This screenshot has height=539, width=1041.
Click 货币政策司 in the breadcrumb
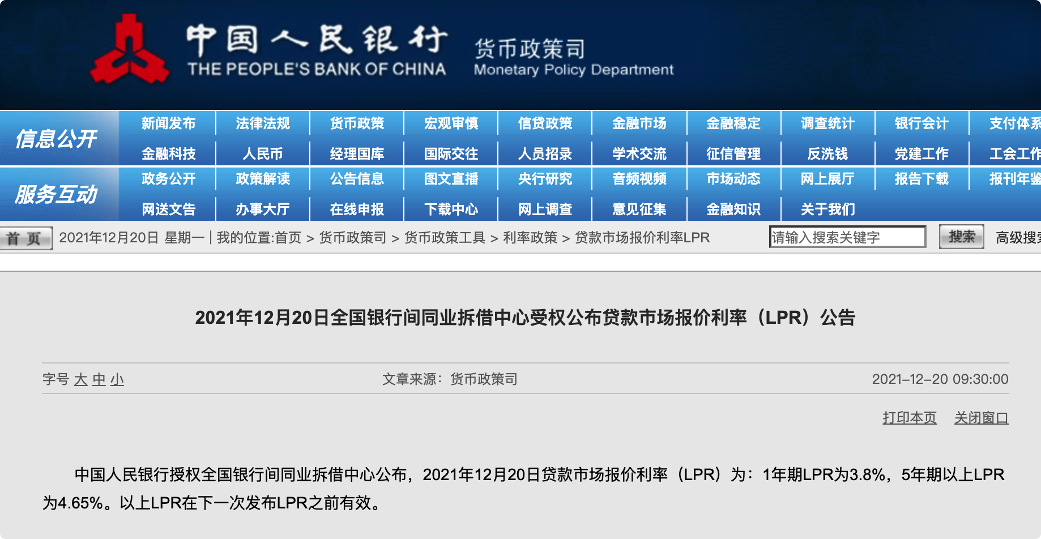point(352,238)
